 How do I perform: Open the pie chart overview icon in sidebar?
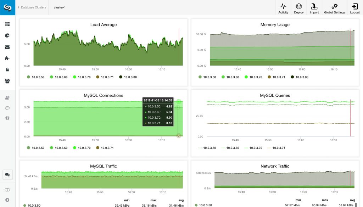(x=8, y=35)
